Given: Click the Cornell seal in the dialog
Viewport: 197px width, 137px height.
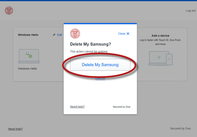Looking at the screenshot, I should click(75, 34).
